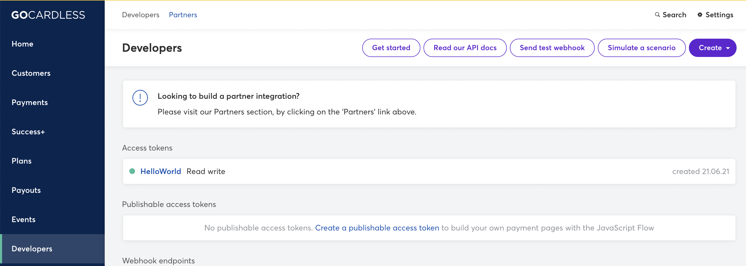Click the Settings gear icon
Image resolution: width=746 pixels, height=266 pixels.
700,15
